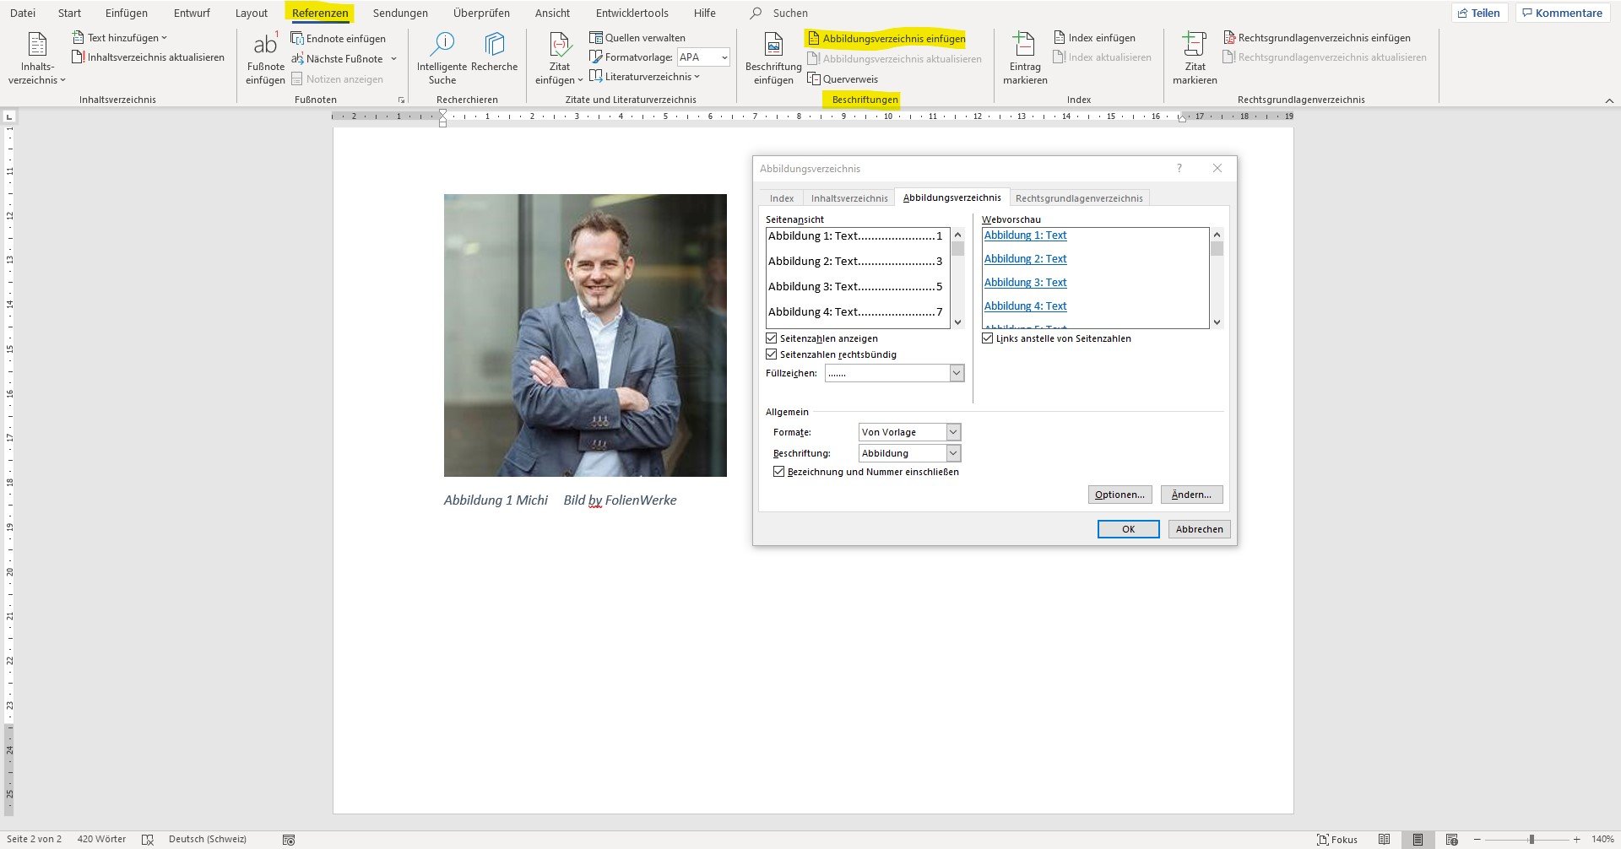Viewport: 1621px width, 849px height.
Task: Click Abbrechen button
Action: point(1199,529)
